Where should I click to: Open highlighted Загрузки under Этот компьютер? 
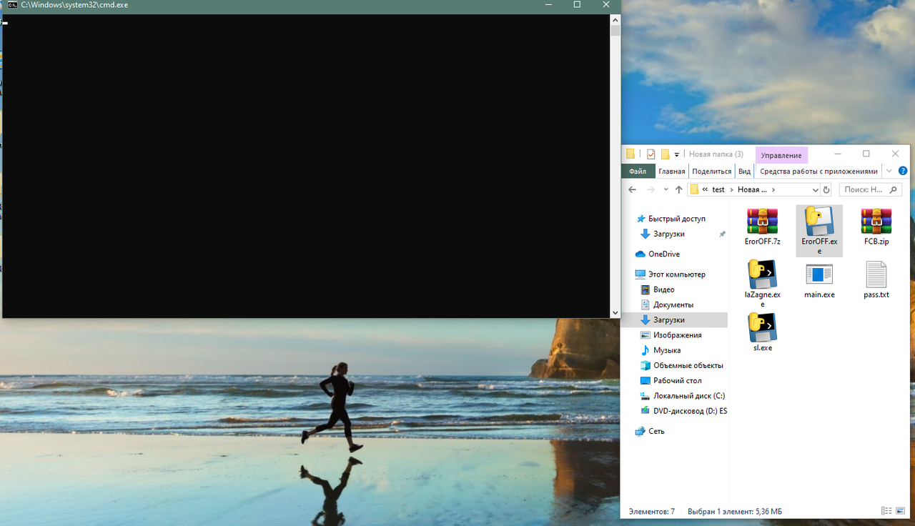tap(674, 320)
